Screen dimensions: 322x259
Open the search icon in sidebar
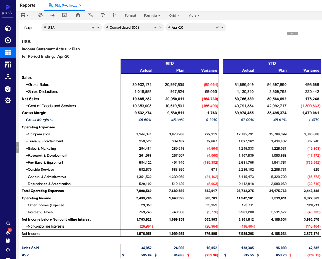point(8,223)
